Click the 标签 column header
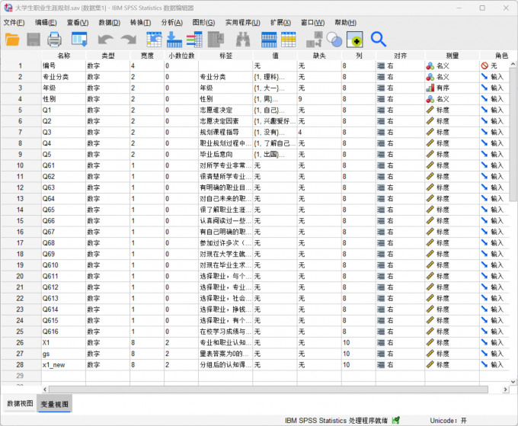This screenshot has height=426, width=518. click(225, 56)
